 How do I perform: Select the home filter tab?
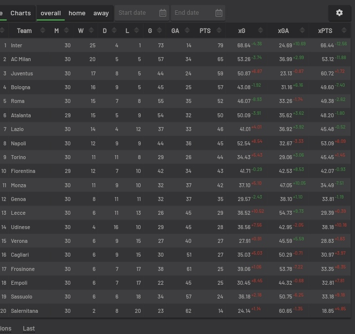tap(77, 13)
